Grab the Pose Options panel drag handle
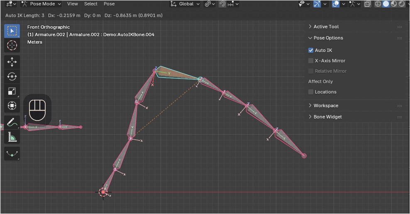The height and width of the screenshot is (214, 410). (x=400, y=38)
